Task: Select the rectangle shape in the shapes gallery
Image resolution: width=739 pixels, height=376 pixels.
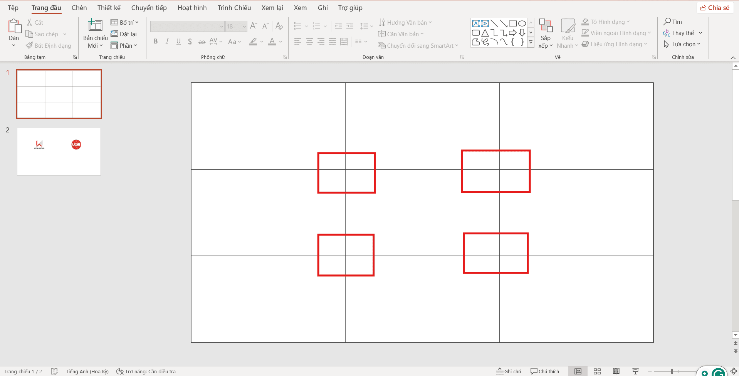Action: (512, 23)
